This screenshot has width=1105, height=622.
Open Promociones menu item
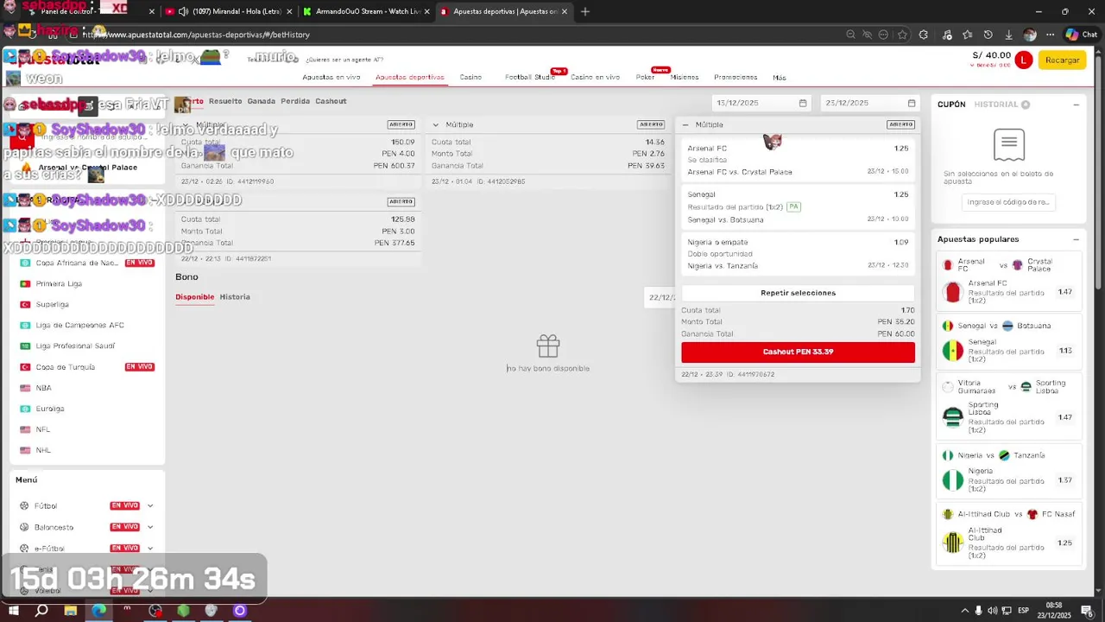(736, 77)
